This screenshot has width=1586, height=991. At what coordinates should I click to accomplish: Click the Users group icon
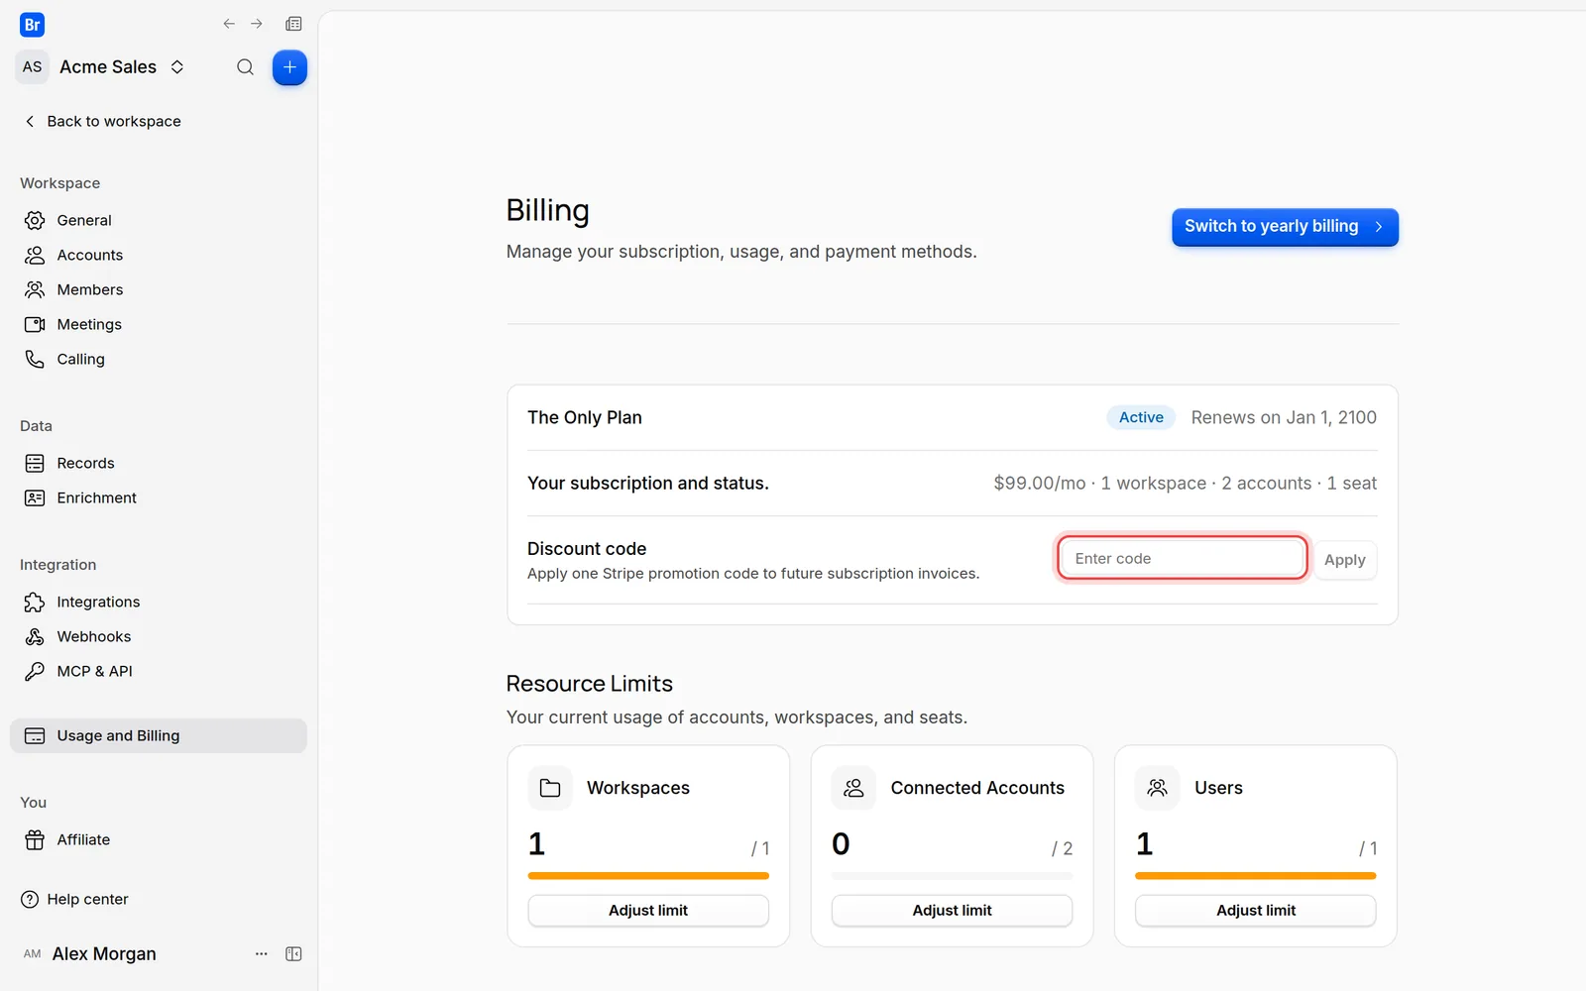pos(1157,788)
